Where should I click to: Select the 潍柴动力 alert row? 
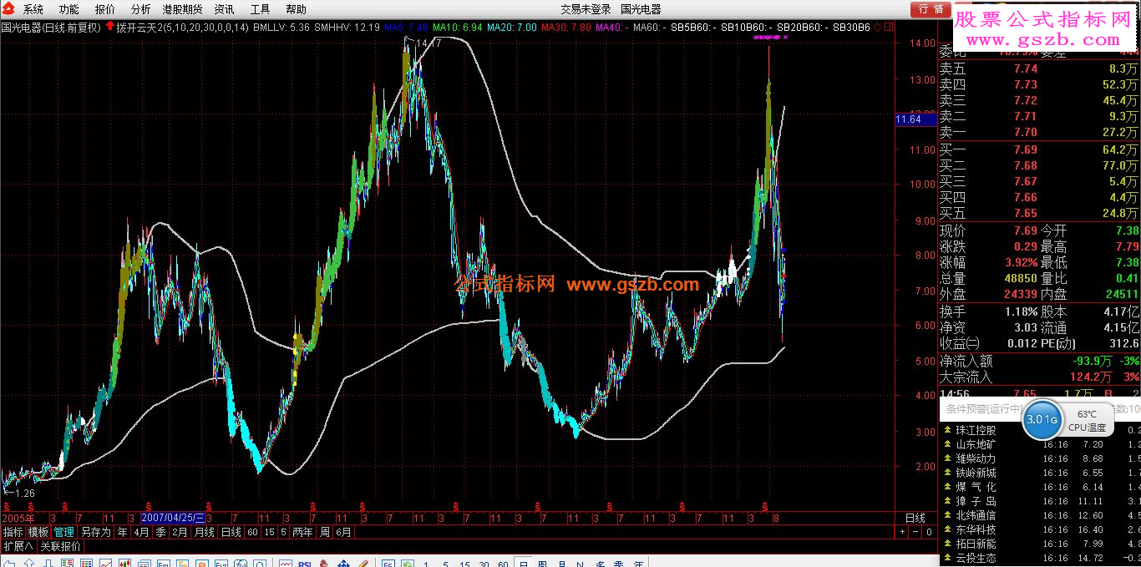pyautogui.click(x=1041, y=458)
